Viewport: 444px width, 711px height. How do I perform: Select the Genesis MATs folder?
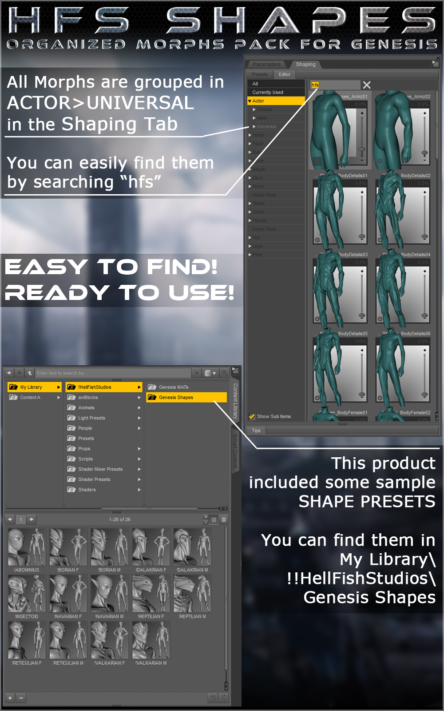(x=186, y=387)
